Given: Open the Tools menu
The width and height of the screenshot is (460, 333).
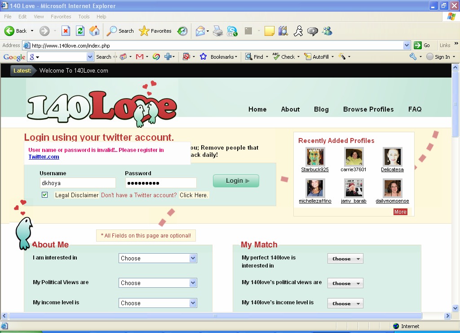Looking at the screenshot, I should [84, 17].
